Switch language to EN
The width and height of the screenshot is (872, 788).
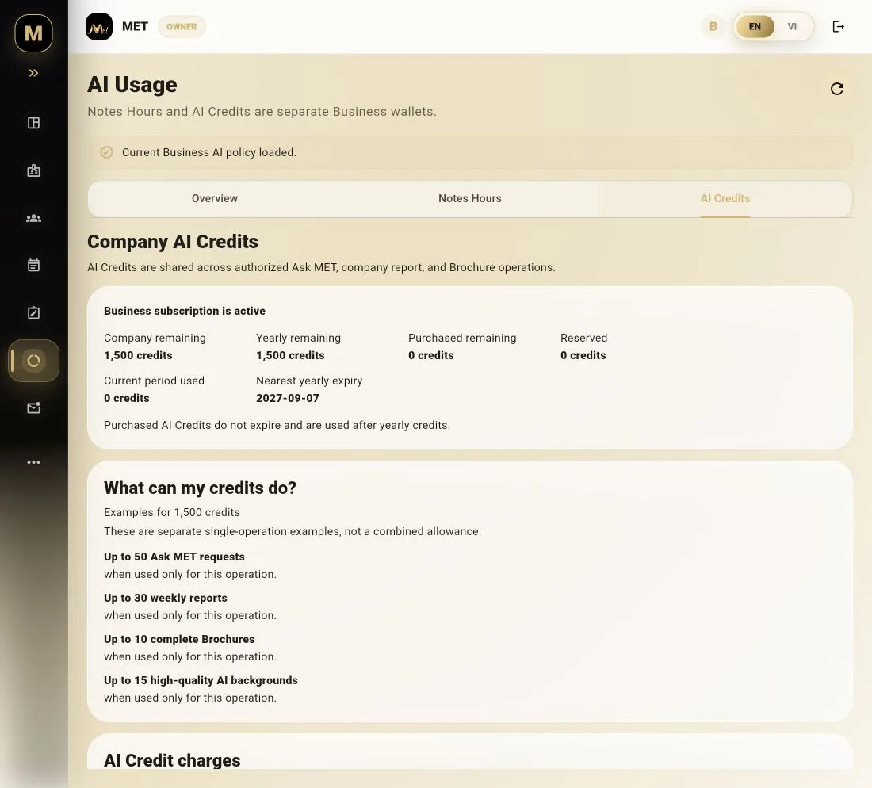pos(755,27)
